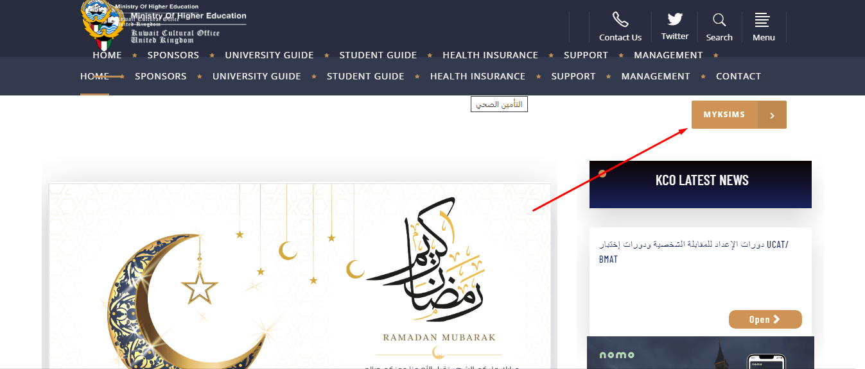
Task: Expand the STUDENT GUIDE menu
Action: point(365,76)
